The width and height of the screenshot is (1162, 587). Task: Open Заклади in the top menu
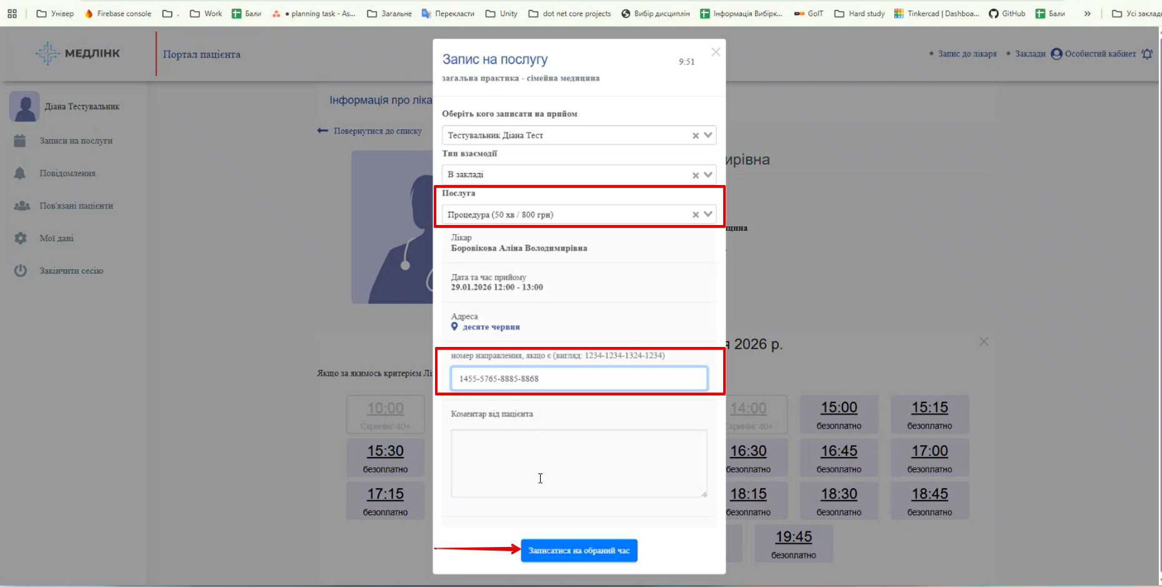(x=1029, y=54)
